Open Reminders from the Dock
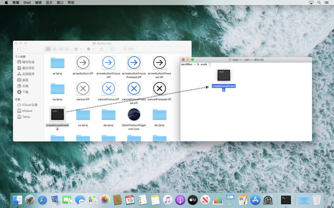This screenshot has width=334, height=208. [x=142, y=200]
